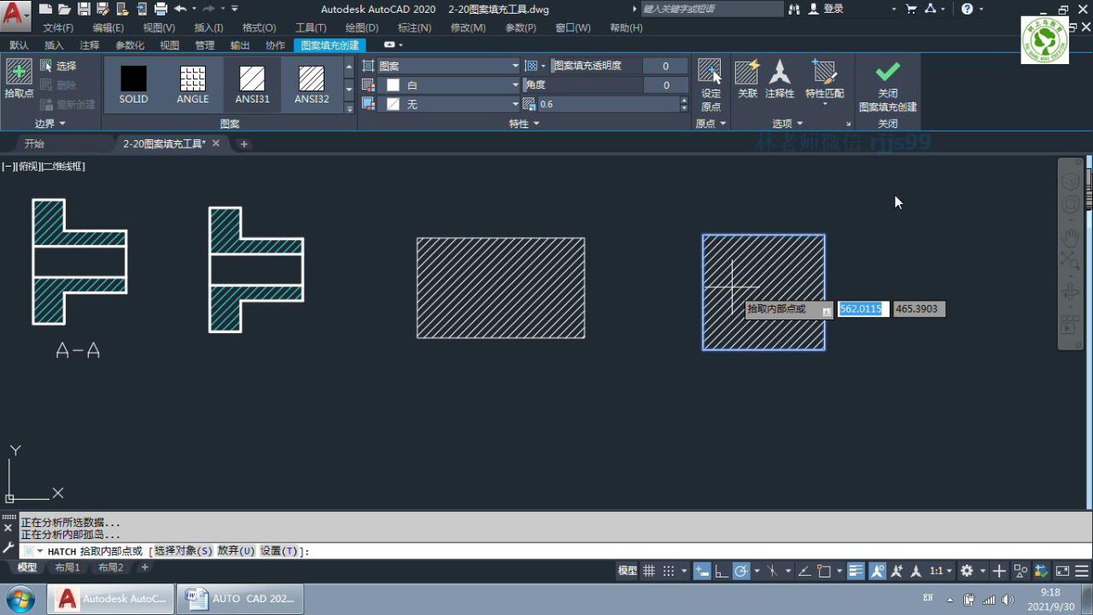Choose the ANSI32 hatch pattern

(312, 85)
